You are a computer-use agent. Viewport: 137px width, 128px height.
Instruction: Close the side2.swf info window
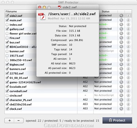40,7
